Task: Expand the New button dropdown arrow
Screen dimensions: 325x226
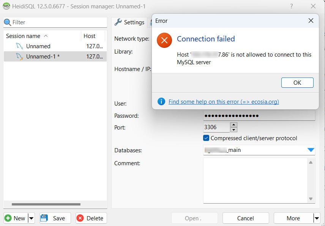Action: coord(31,218)
